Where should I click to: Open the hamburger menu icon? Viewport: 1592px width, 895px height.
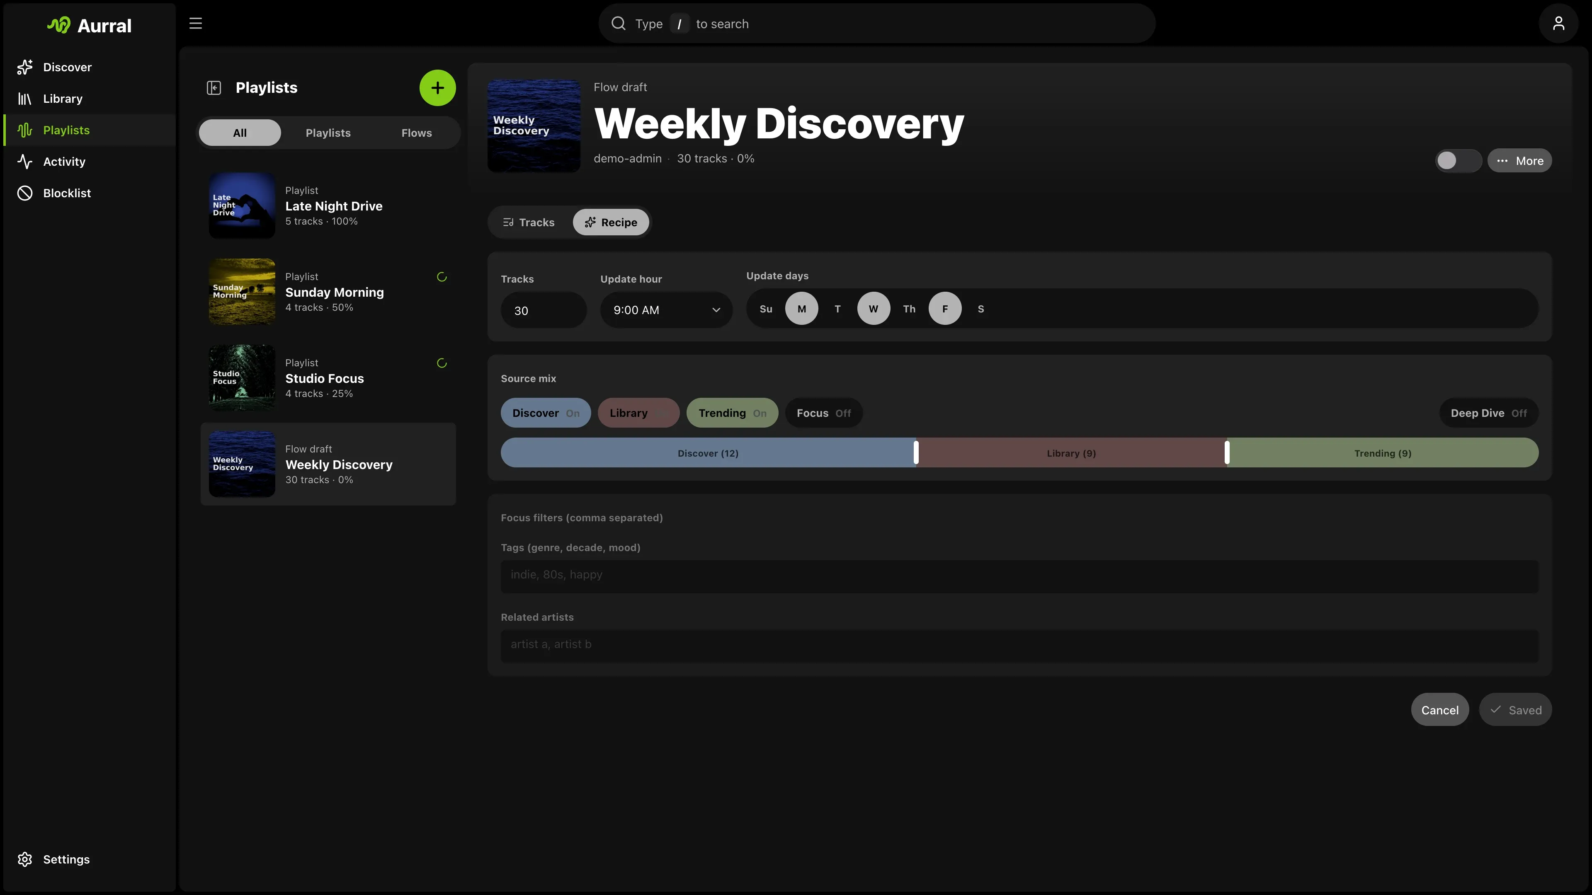click(x=195, y=24)
